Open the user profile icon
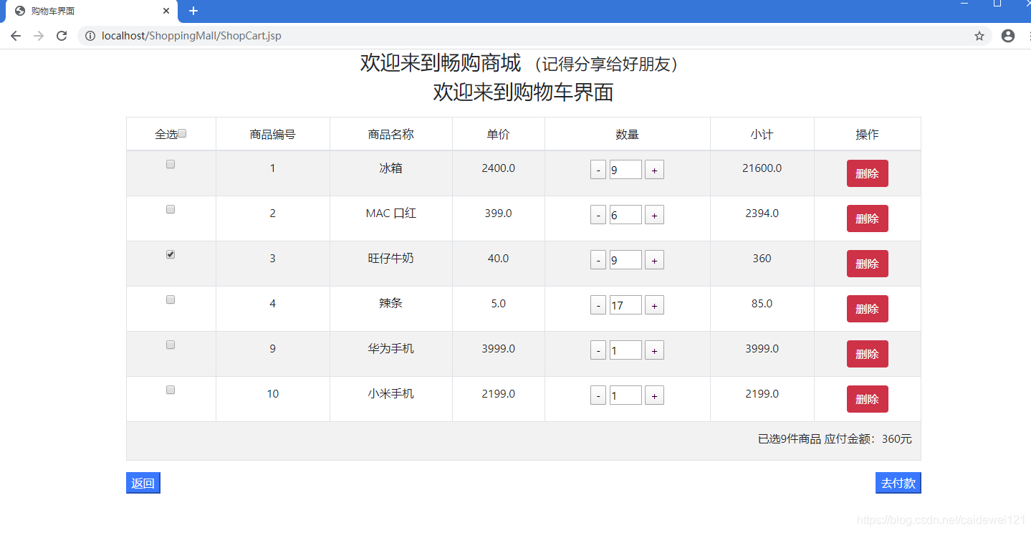This screenshot has height=533, width=1031. tap(1008, 36)
